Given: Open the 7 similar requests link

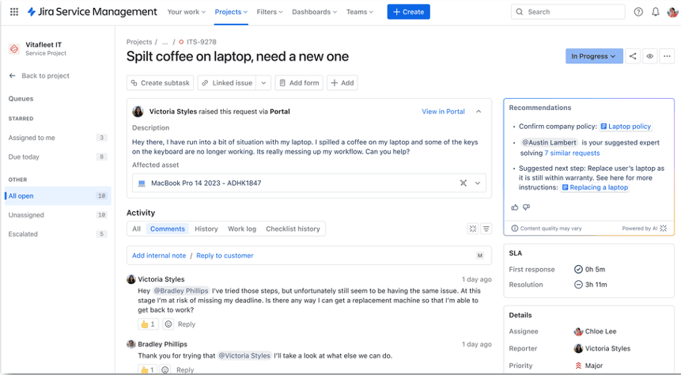Looking at the screenshot, I should tap(572, 153).
